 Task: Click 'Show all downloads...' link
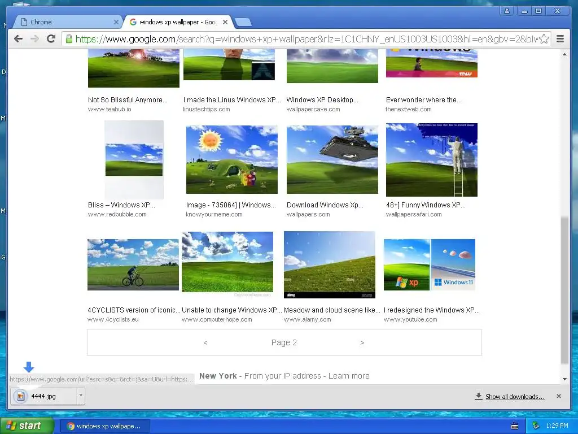click(x=515, y=396)
